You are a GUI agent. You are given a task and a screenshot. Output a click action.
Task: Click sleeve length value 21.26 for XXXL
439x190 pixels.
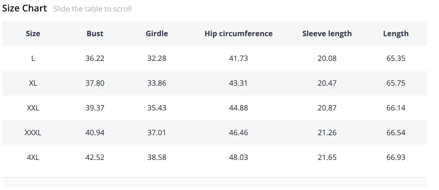(x=327, y=132)
